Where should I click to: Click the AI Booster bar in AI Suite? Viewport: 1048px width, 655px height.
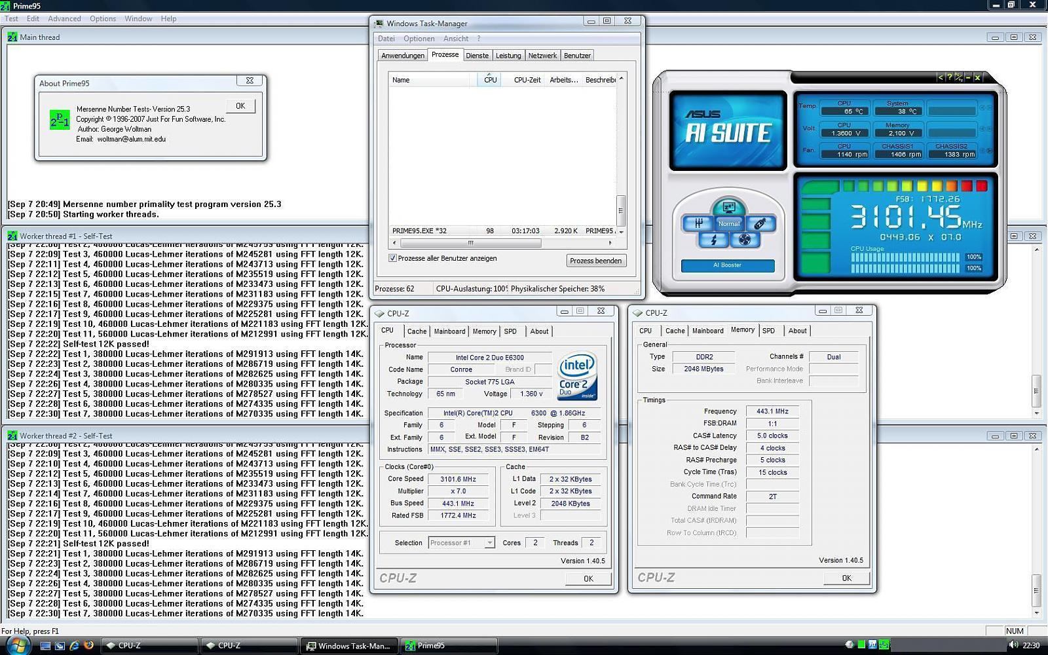[x=728, y=265]
